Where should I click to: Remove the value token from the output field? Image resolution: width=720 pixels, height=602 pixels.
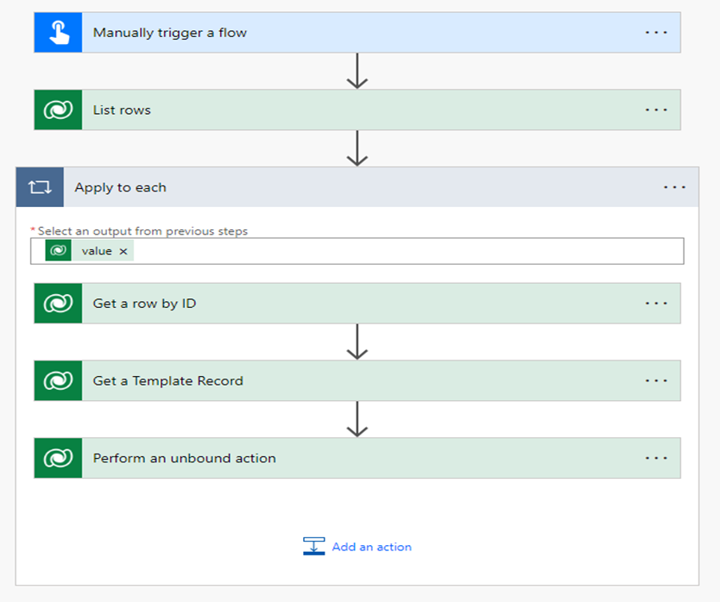(123, 251)
